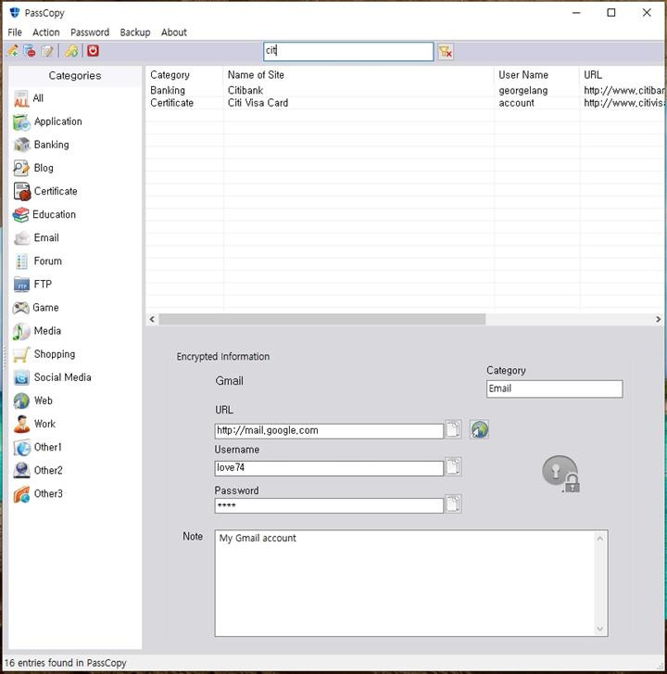The width and height of the screenshot is (667, 674).
Task: Click user name 'georgelang' cell
Action: click(523, 90)
